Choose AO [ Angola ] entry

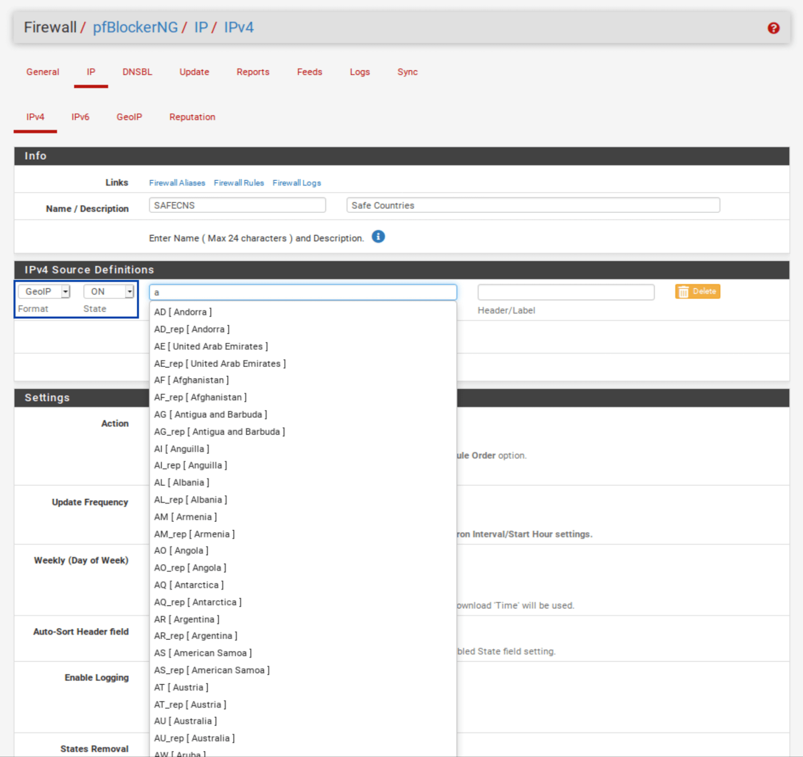pyautogui.click(x=303, y=551)
